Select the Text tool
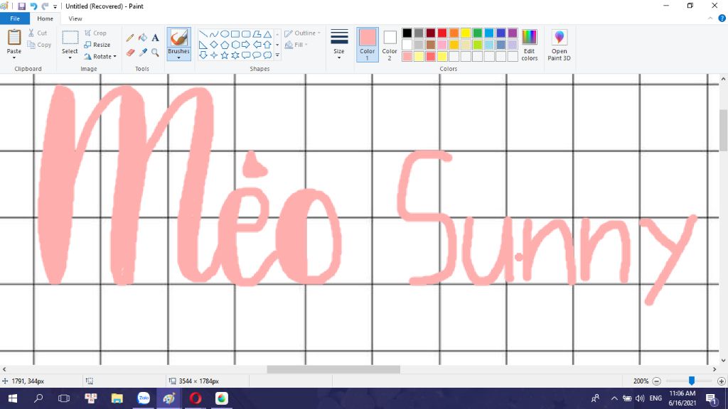This screenshot has width=728, height=409. coord(155,38)
